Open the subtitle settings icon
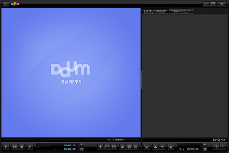The width and height of the screenshot is (229, 153). coord(107,147)
